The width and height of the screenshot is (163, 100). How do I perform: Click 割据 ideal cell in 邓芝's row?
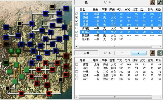pyautogui.click(x=113, y=68)
